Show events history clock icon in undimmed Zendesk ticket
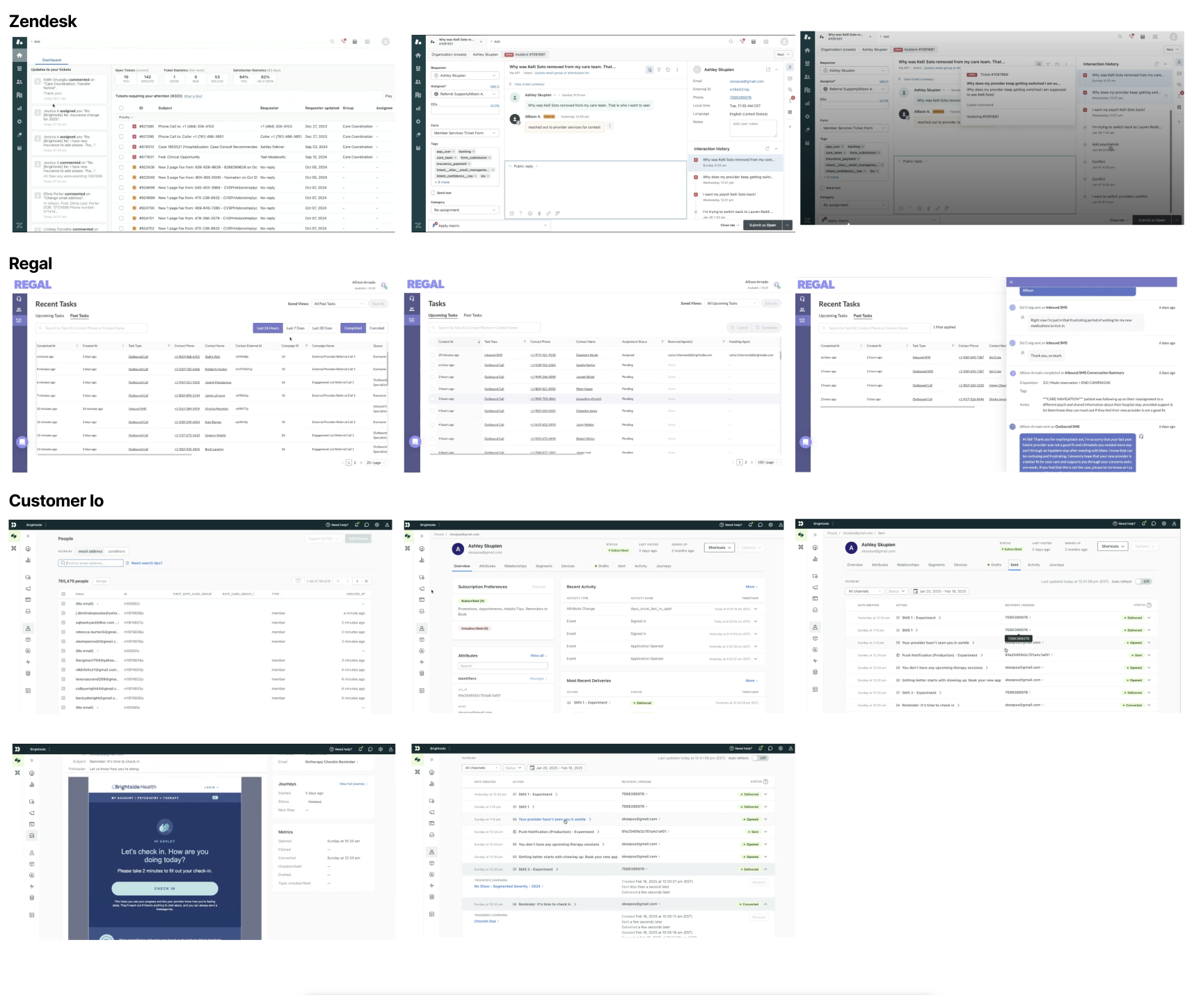The width and height of the screenshot is (1201, 995). pyautogui.click(x=668, y=70)
